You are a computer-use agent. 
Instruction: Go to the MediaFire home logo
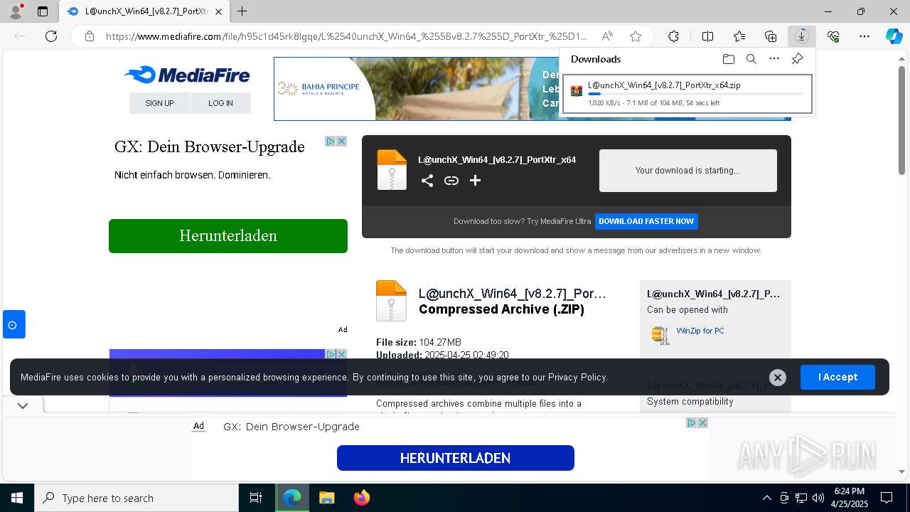point(186,75)
